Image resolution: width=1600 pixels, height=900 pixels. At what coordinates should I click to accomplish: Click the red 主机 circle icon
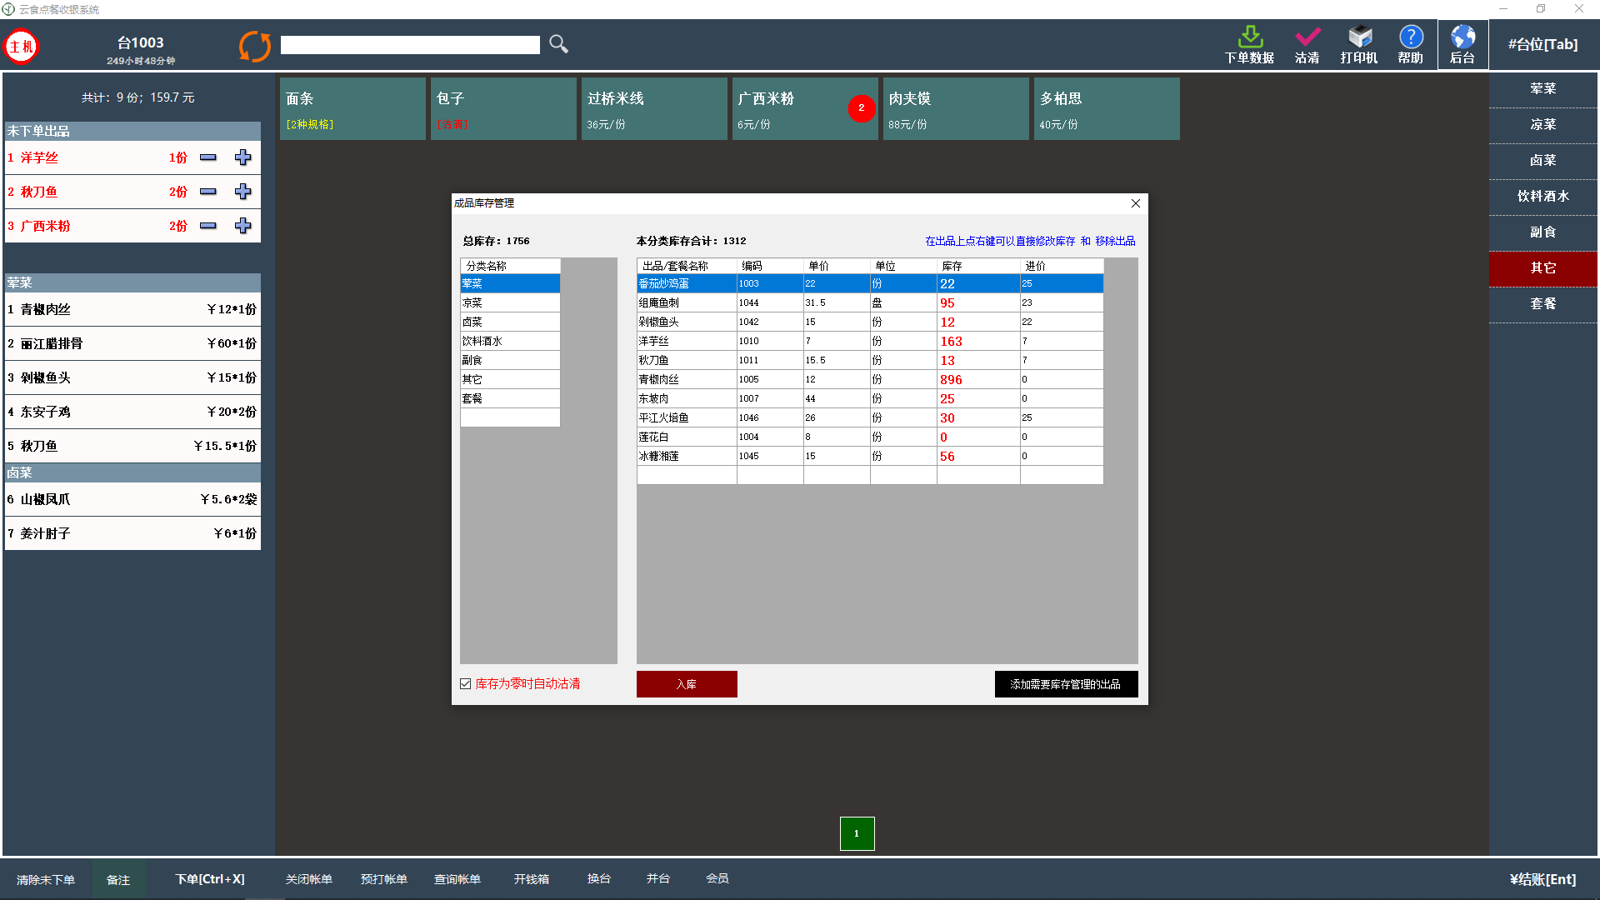click(x=22, y=46)
